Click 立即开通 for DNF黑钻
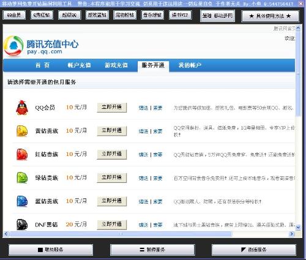 [x=112, y=225]
